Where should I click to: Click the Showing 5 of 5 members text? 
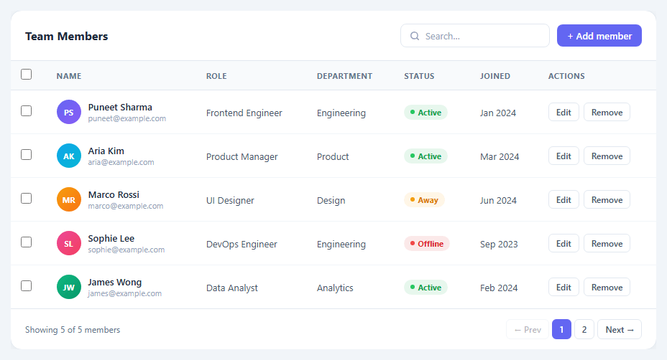coord(73,330)
